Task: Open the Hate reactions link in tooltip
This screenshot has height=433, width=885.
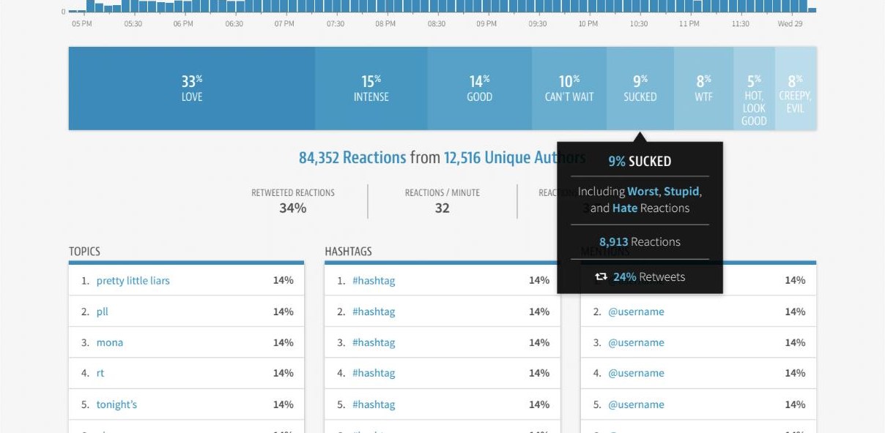Action: (x=625, y=208)
